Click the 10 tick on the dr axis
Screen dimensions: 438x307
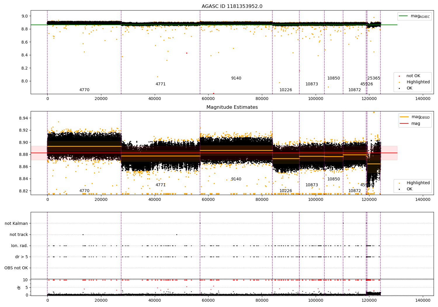[x=25, y=280]
